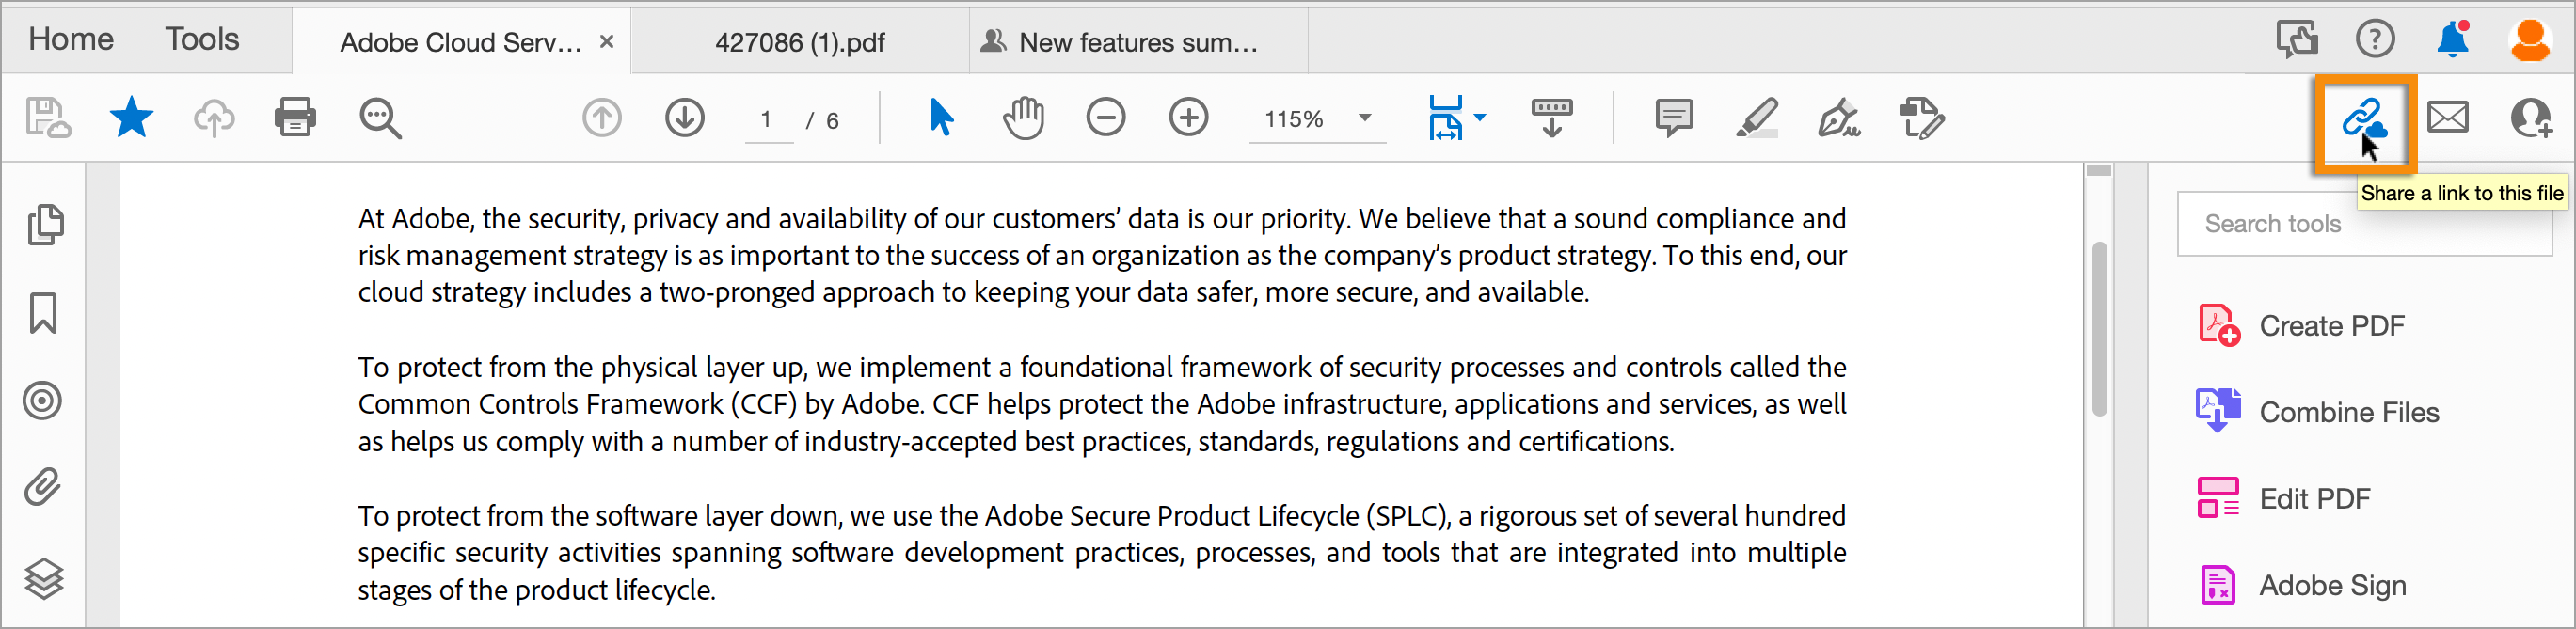The height and width of the screenshot is (629, 2576).
Task: Expand the page display options dropdown
Action: tap(1479, 118)
